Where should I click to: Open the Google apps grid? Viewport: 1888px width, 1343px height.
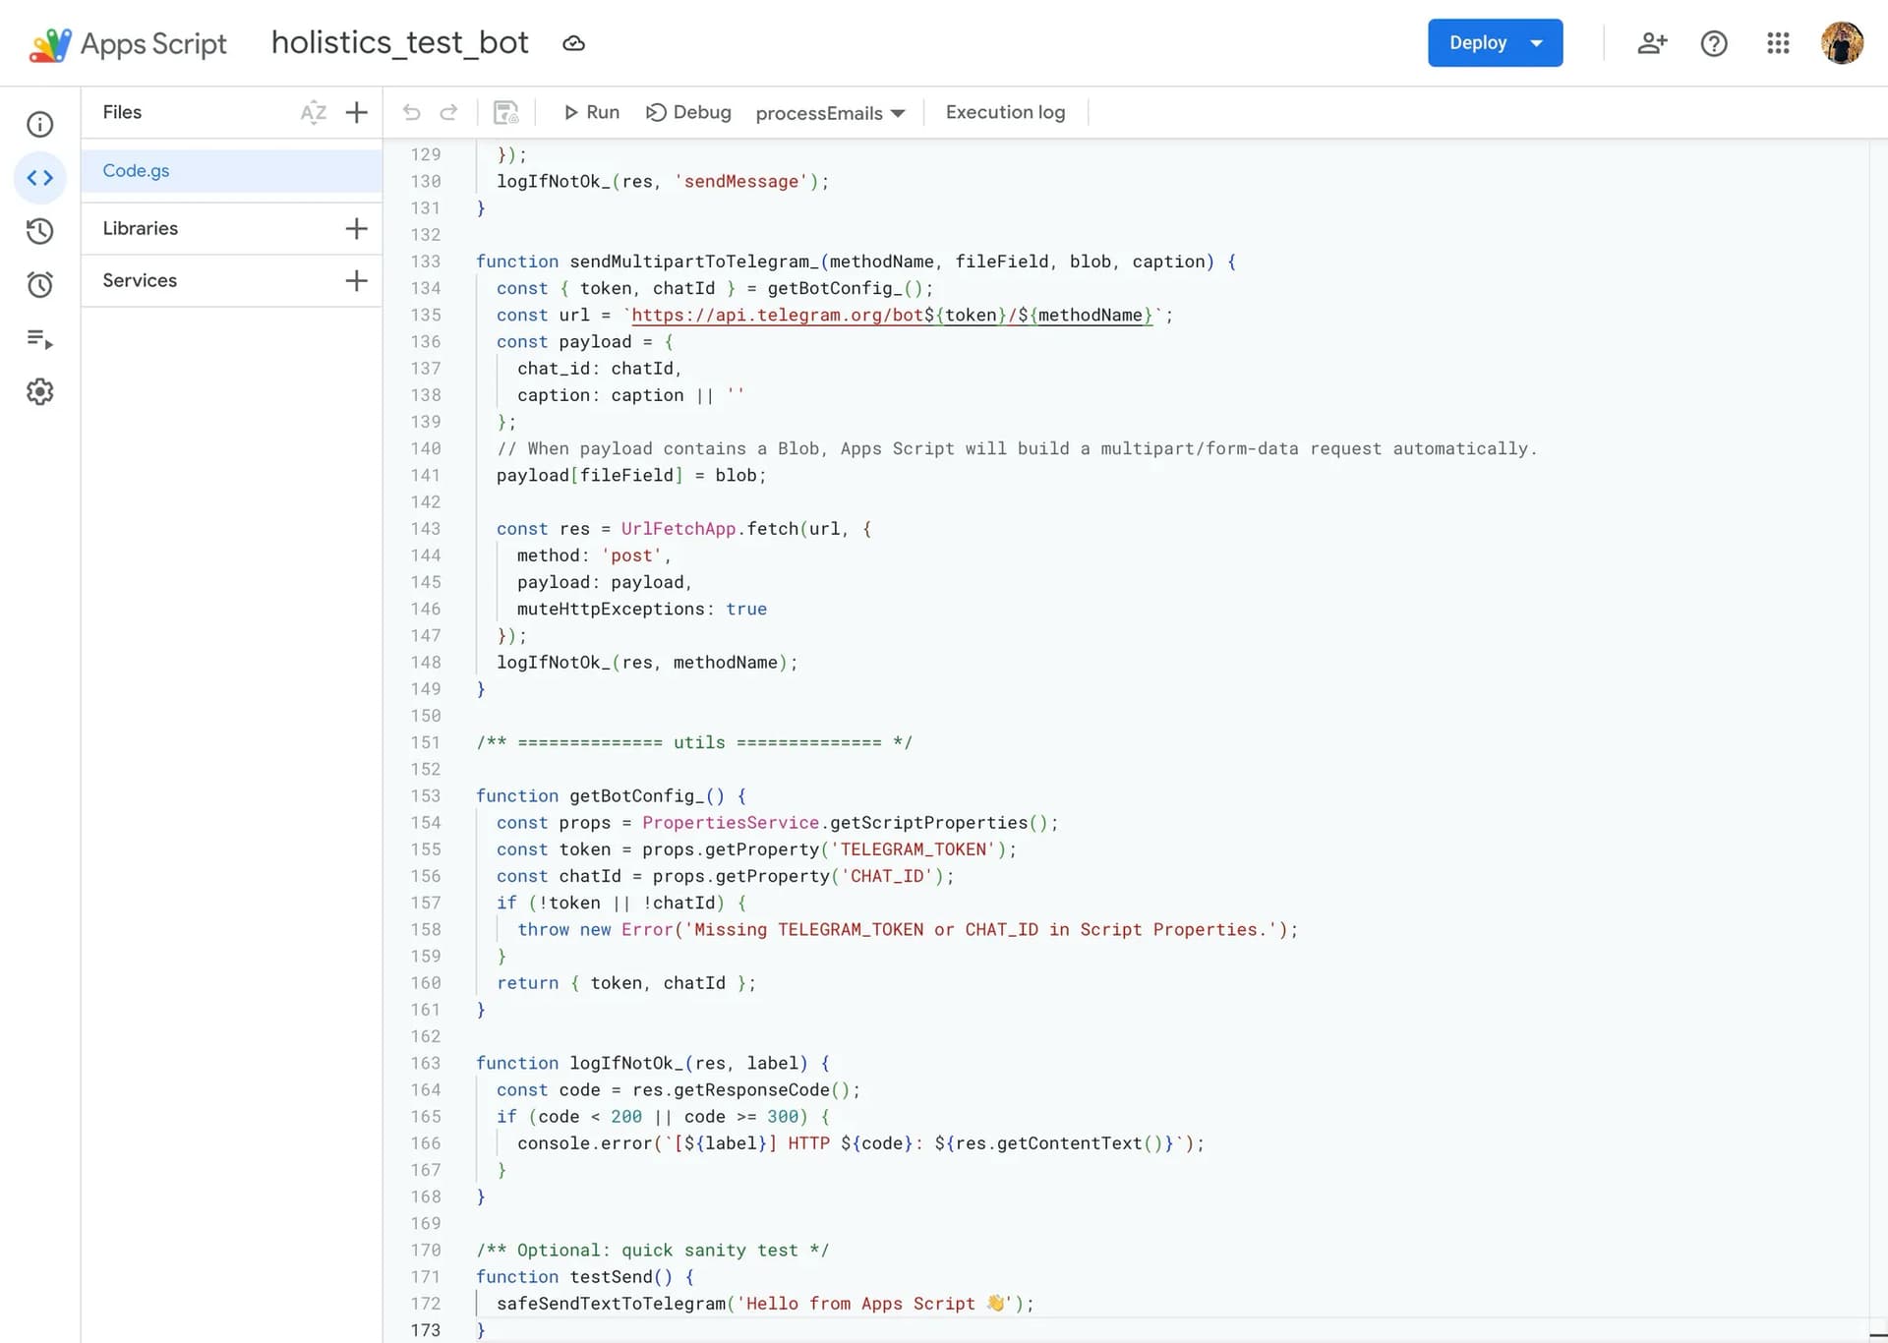click(1777, 43)
